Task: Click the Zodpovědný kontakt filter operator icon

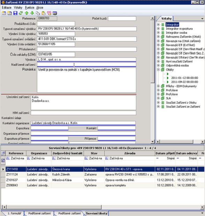Action: (x=54, y=158)
